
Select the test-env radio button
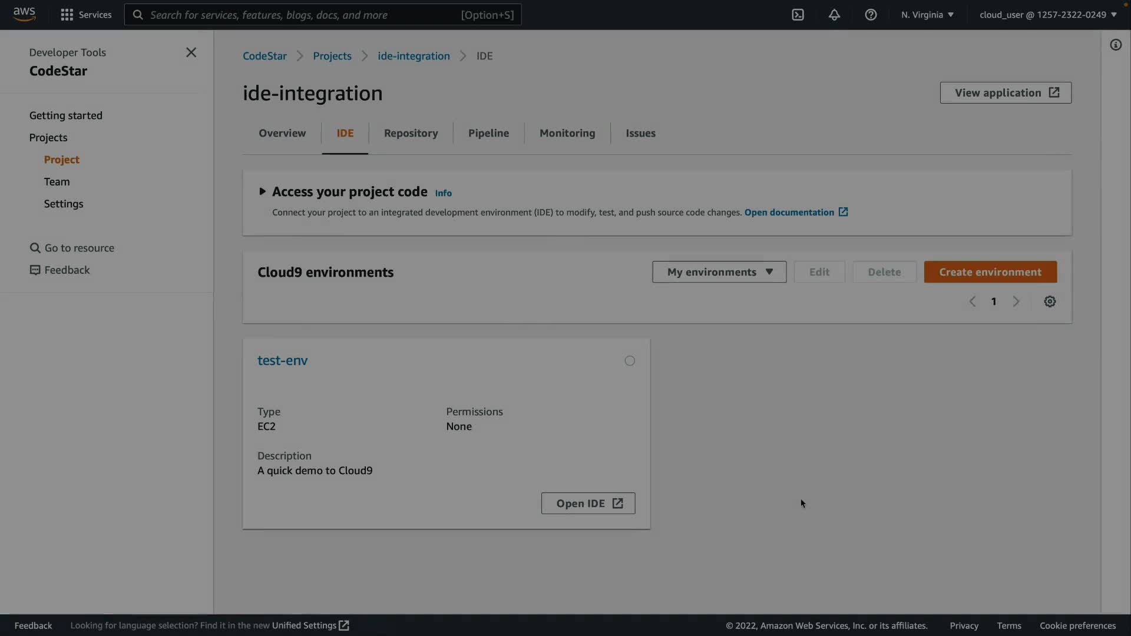(x=630, y=361)
